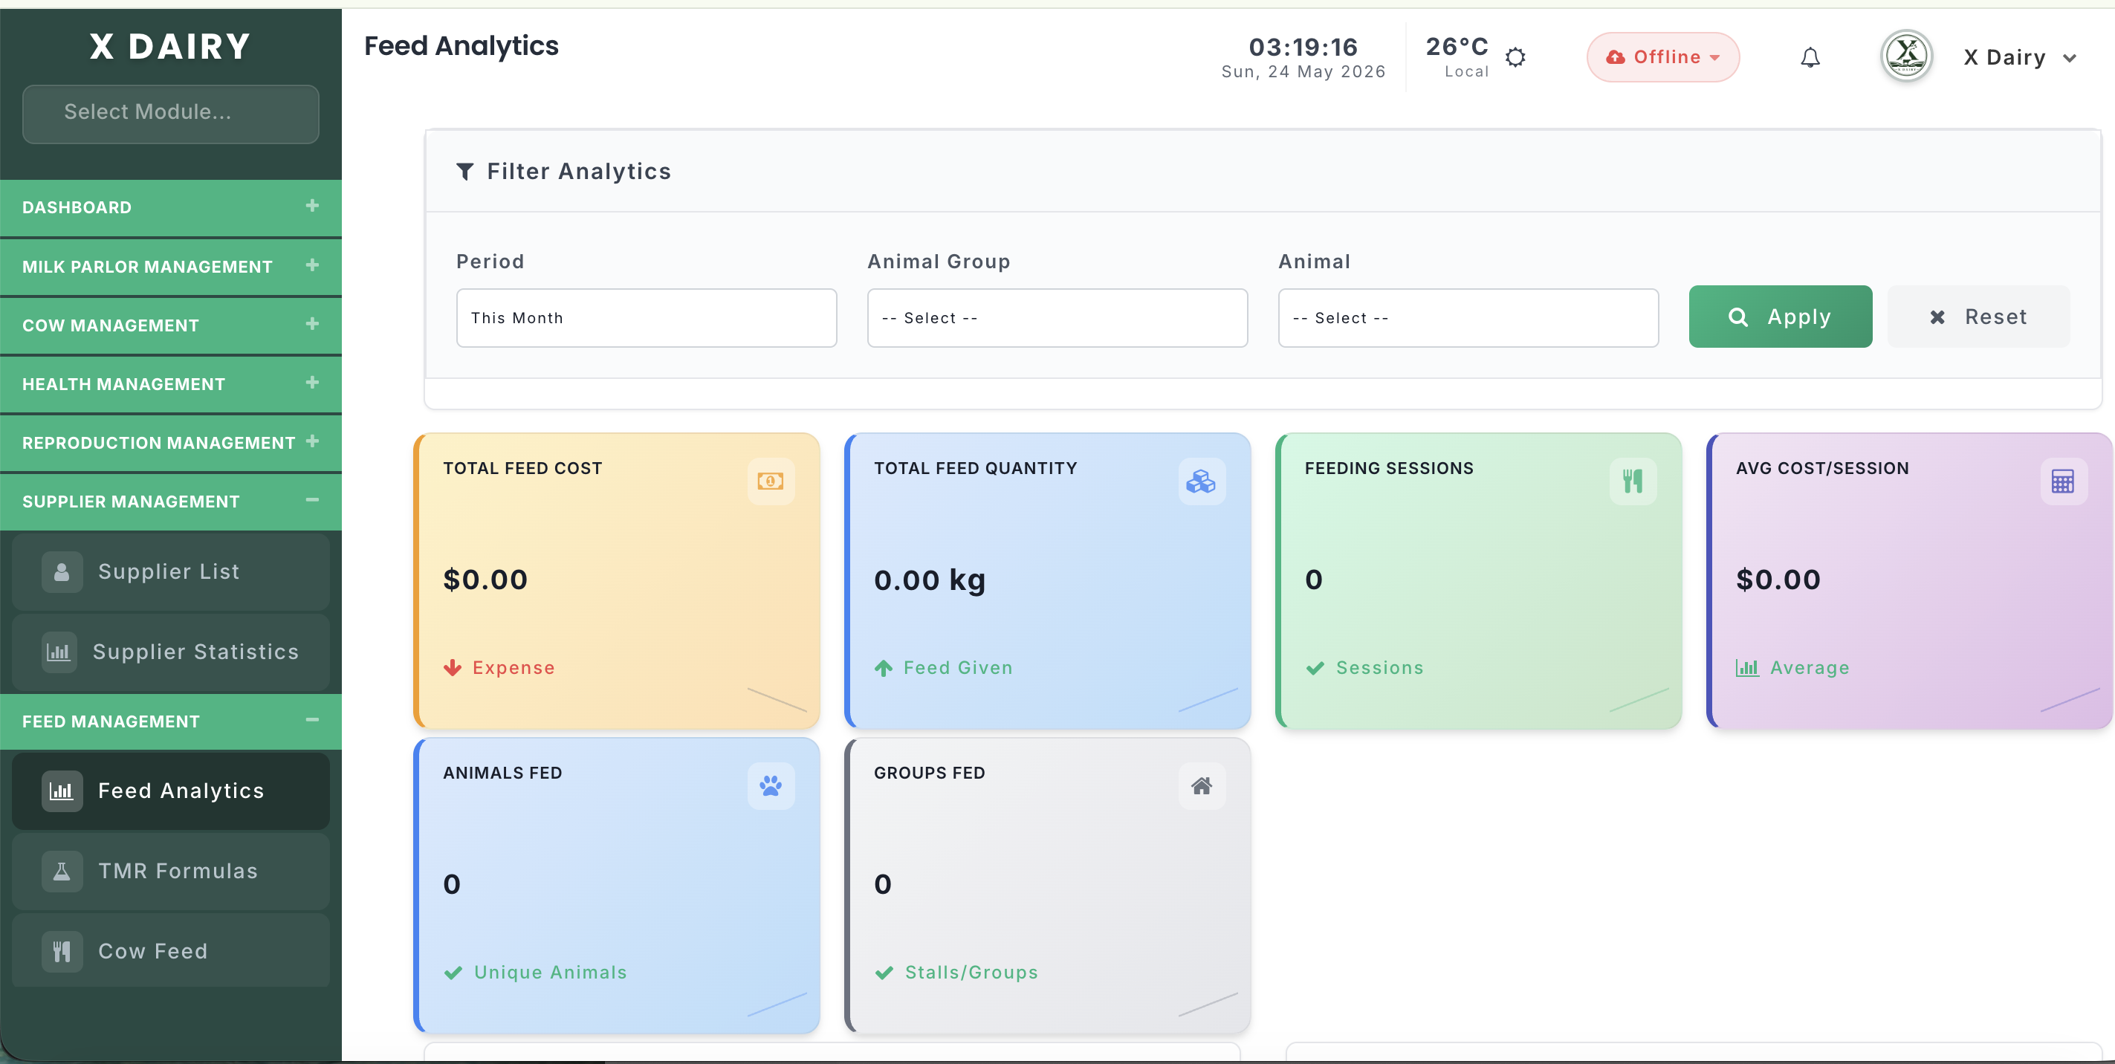Click the Supplier List person icon

click(62, 572)
